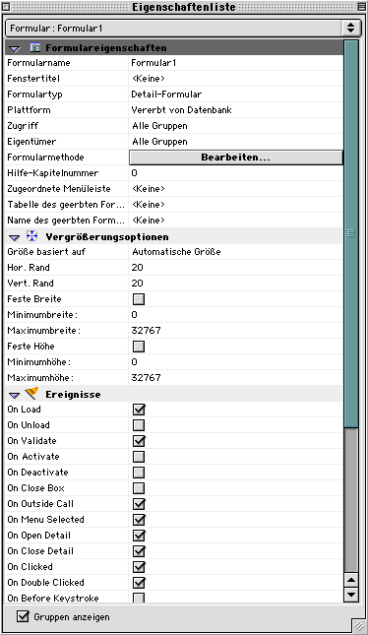Collapse the Ereignisse group
This screenshot has width=368, height=635.
pos(15,395)
